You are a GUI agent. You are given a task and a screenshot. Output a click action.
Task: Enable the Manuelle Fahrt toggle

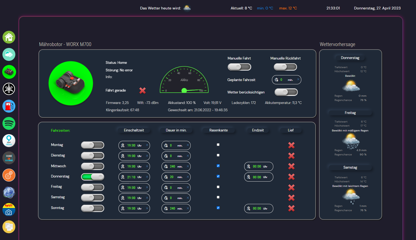coord(239,67)
